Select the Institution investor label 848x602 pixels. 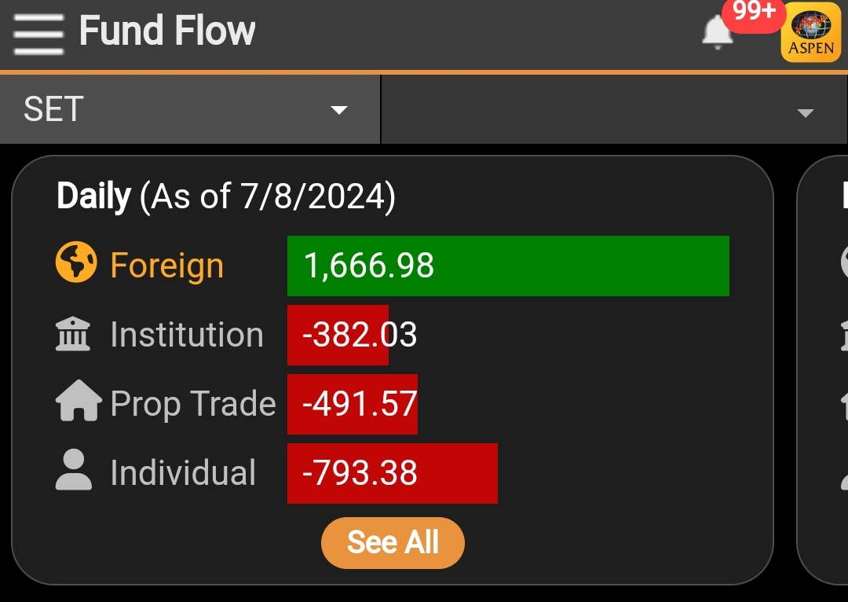[187, 335]
